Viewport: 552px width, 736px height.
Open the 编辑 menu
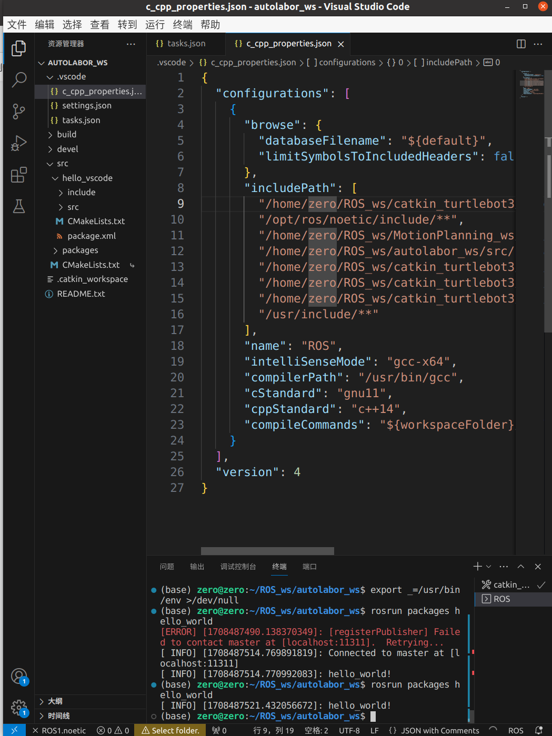(x=45, y=25)
